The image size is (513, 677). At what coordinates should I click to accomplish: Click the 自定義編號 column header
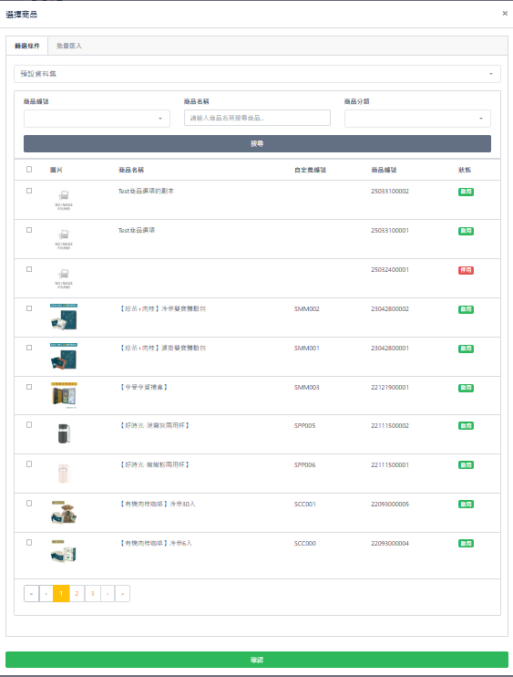coord(310,170)
